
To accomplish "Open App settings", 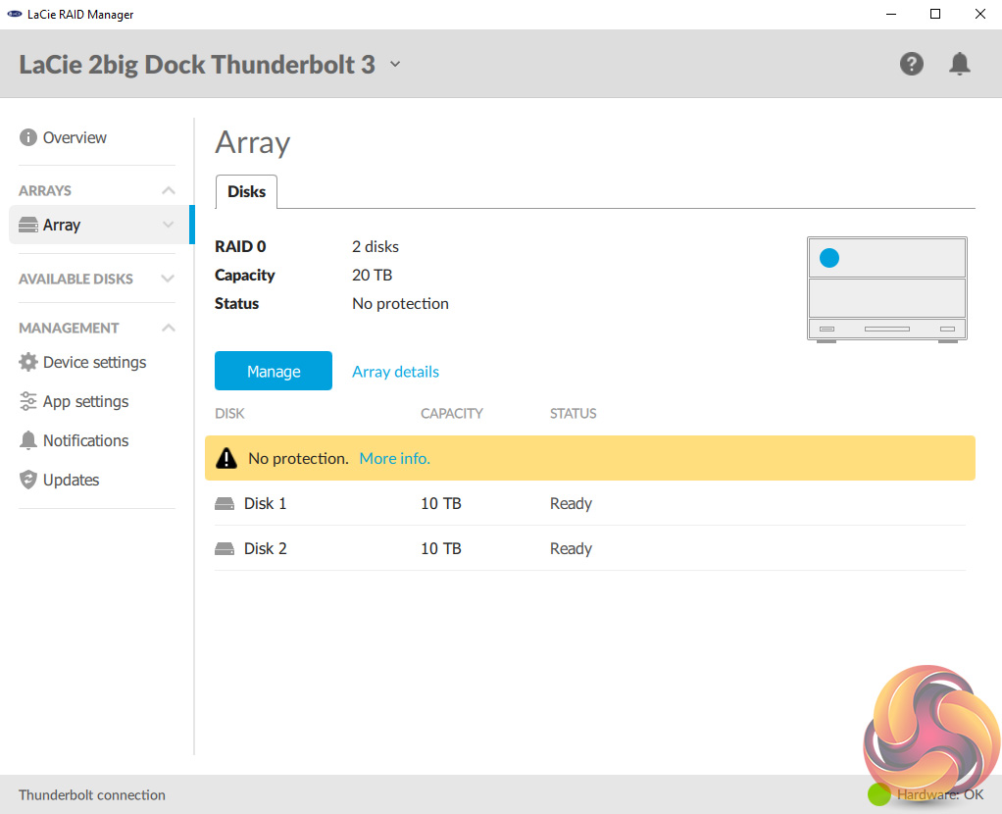I will tap(85, 401).
